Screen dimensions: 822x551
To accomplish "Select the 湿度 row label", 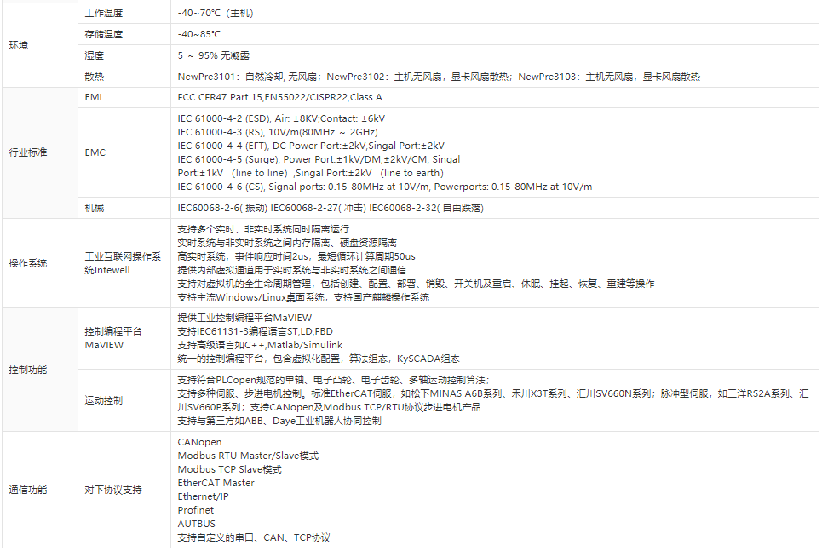I will (x=94, y=55).
